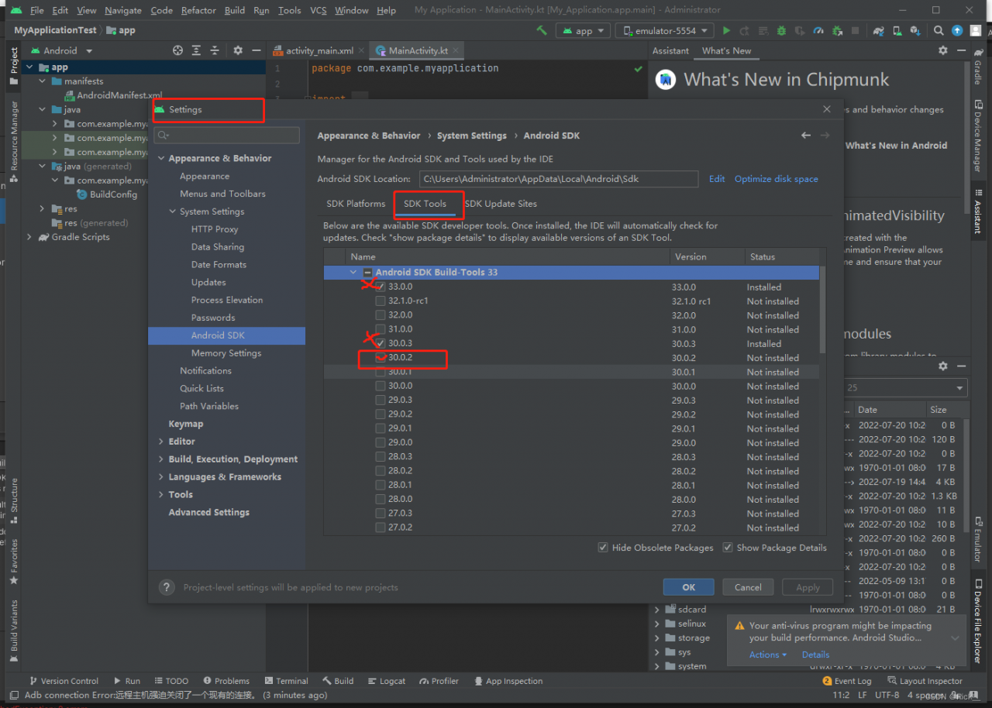
Task: Uncheck the 33.0.0 build-tools checkbox
Action: tap(380, 287)
